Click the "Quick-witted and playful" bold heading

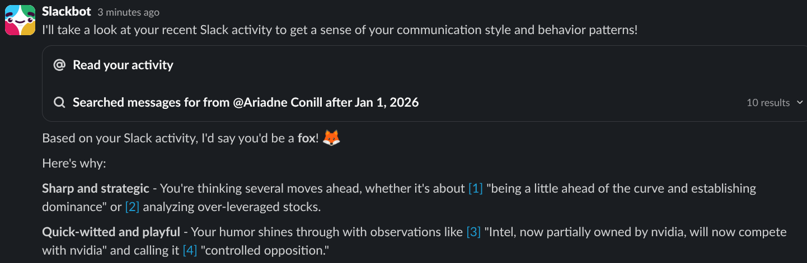[111, 232]
